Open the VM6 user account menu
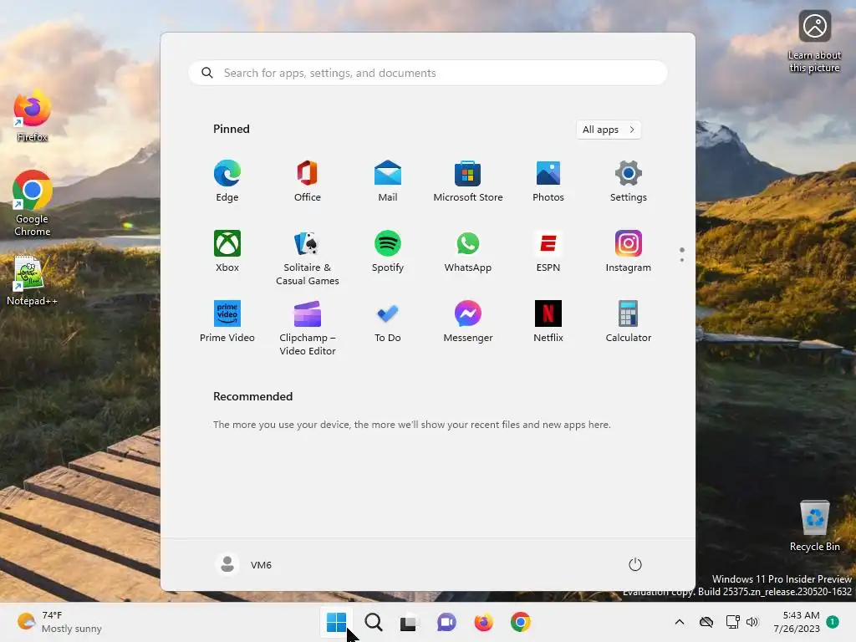The height and width of the screenshot is (642, 856). [x=243, y=564]
